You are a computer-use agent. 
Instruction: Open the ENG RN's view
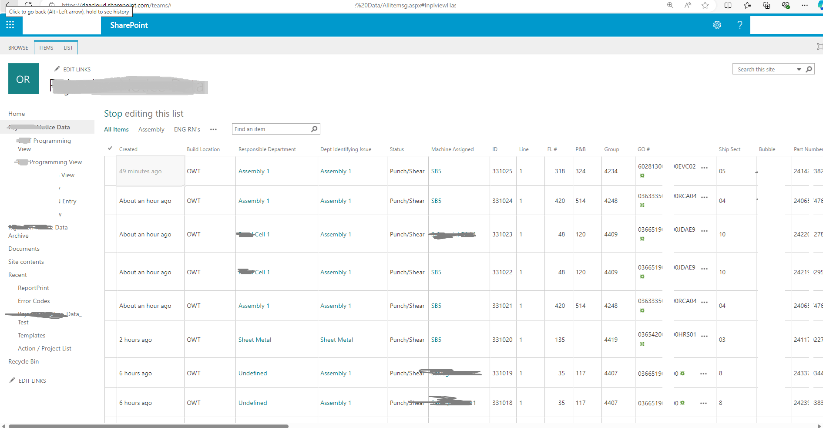click(x=187, y=129)
